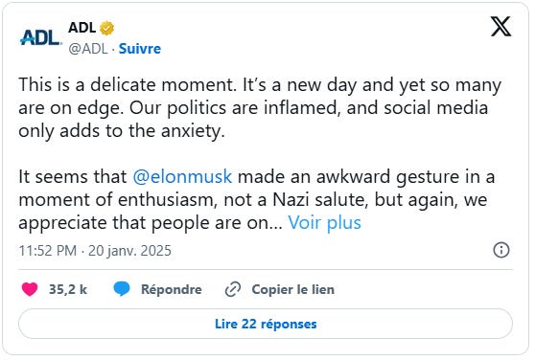Click the chain link copy icon
This screenshot has height=360, width=535.
(233, 289)
